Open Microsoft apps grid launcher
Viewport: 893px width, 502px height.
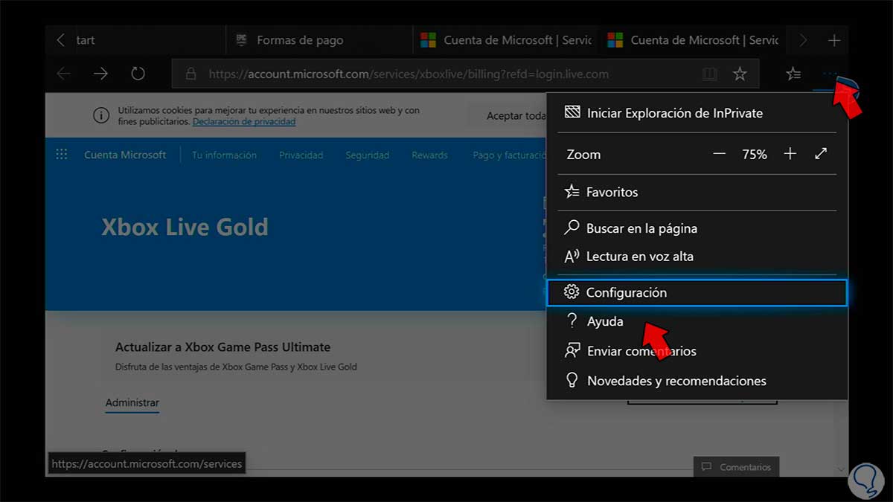click(62, 155)
